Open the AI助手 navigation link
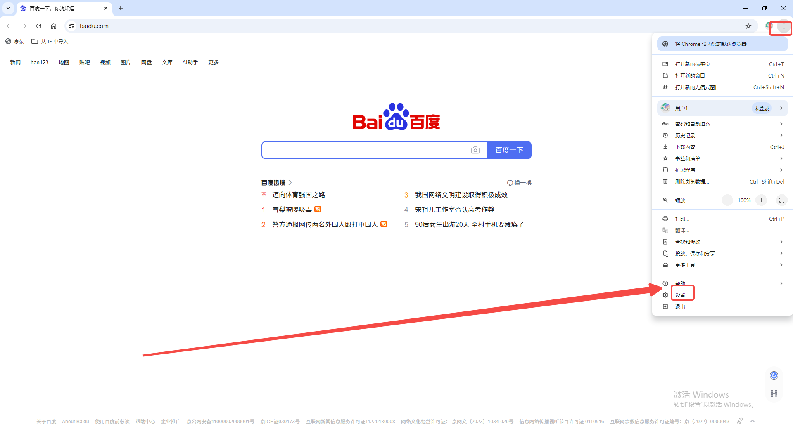 (x=190, y=62)
